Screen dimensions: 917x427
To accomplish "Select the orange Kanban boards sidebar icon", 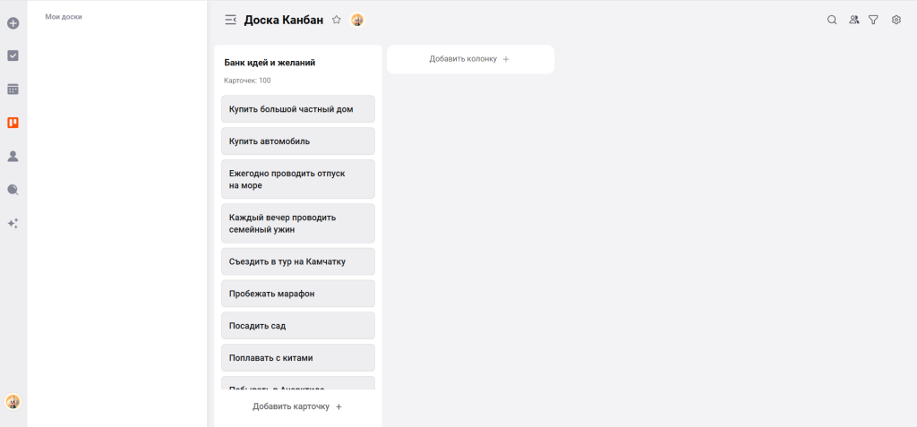I will [x=13, y=123].
